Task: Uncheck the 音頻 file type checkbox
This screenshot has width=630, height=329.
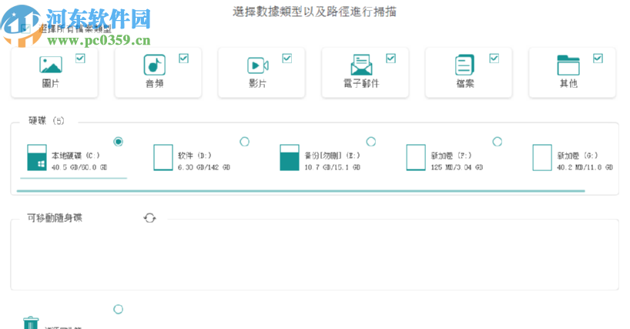Action: [183, 59]
